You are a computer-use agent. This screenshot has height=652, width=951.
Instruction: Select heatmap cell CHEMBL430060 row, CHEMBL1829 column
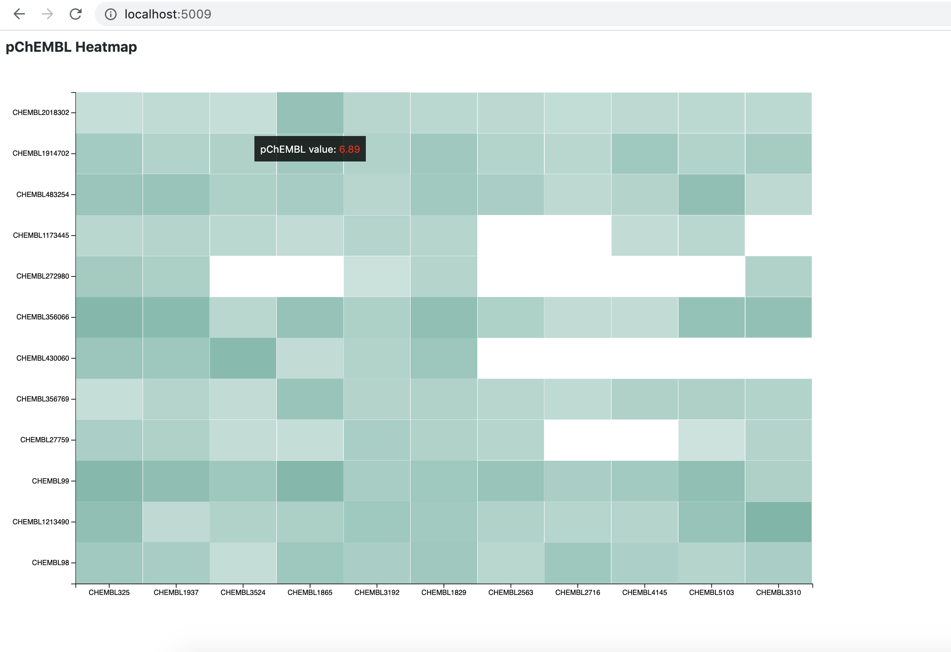coord(444,358)
